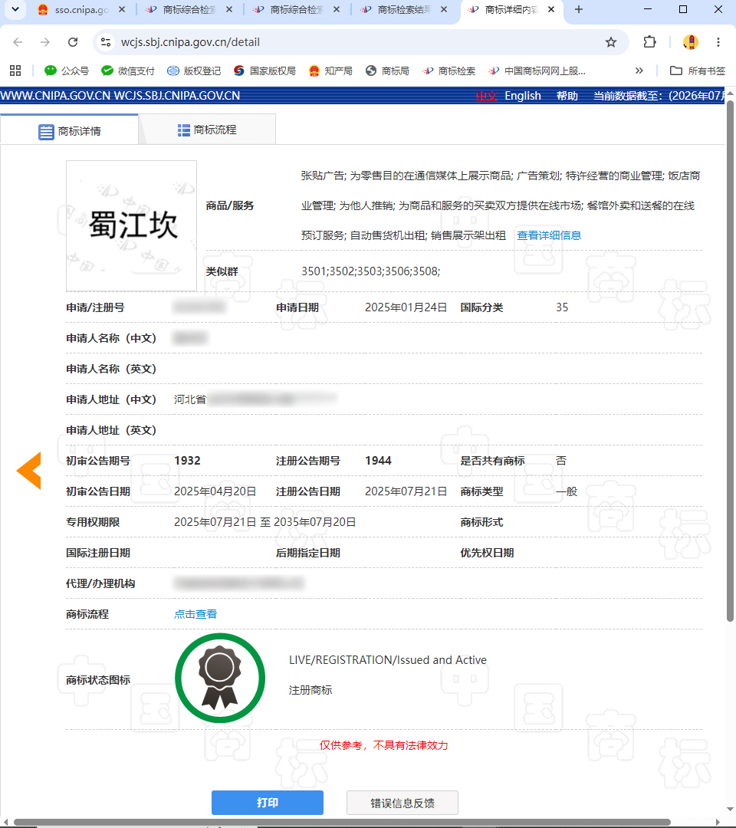Close the first 商标综合检索 tab
Viewport: 736px width, 828px height.
[229, 9]
